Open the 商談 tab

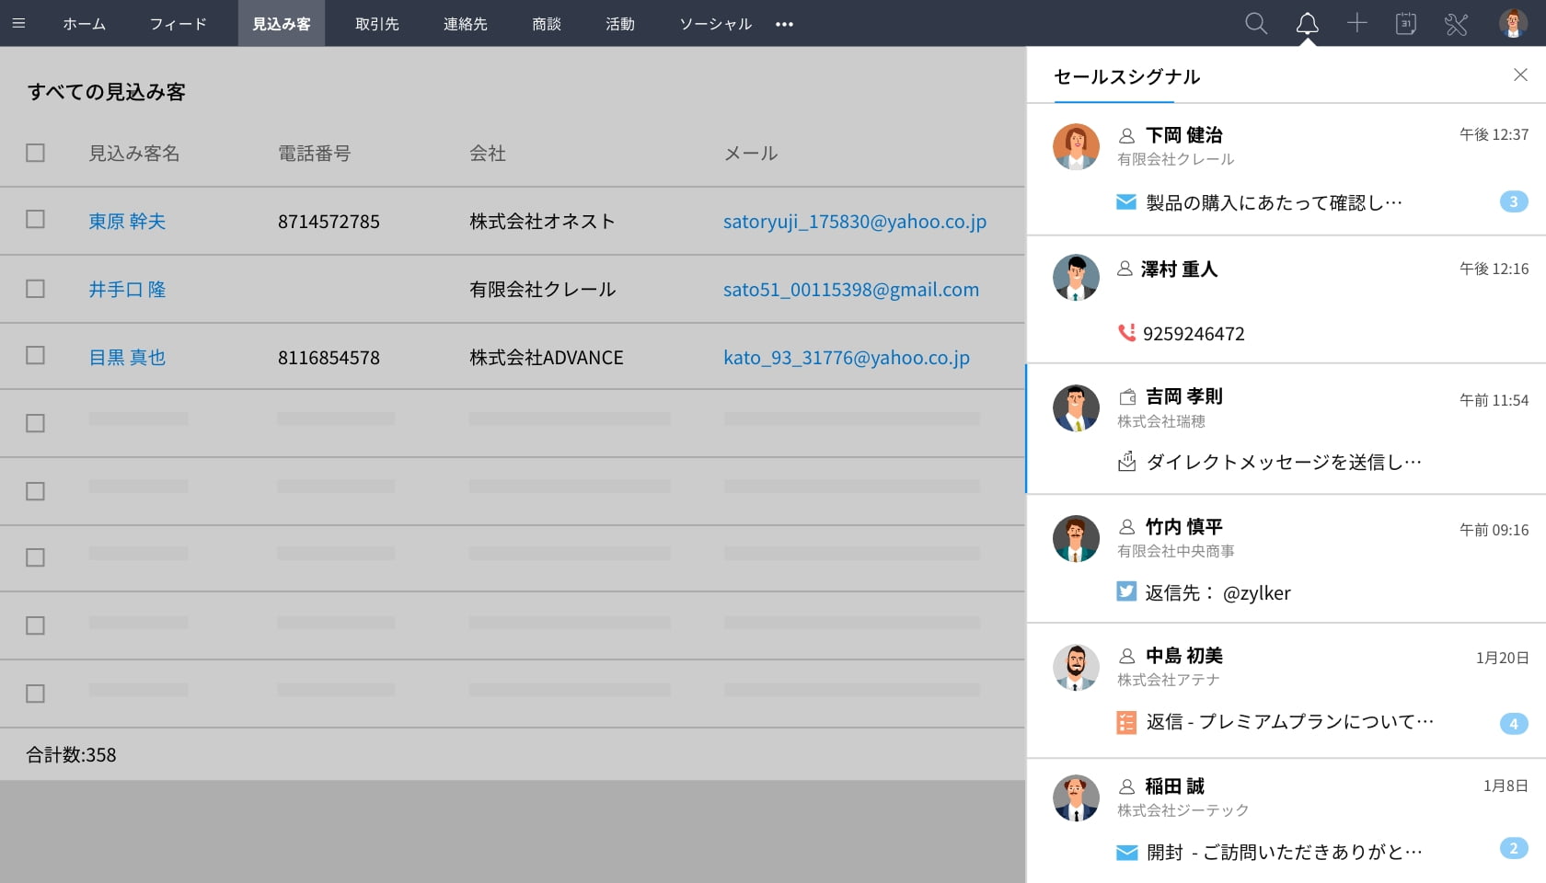tap(546, 24)
